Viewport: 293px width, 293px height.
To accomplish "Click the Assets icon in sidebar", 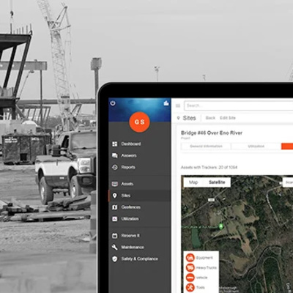I will point(114,184).
